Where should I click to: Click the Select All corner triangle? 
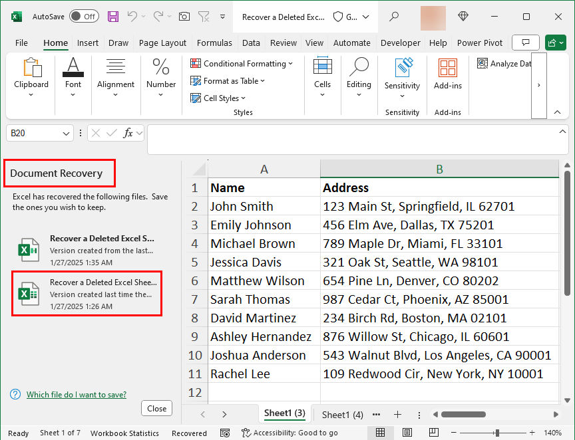[199, 169]
